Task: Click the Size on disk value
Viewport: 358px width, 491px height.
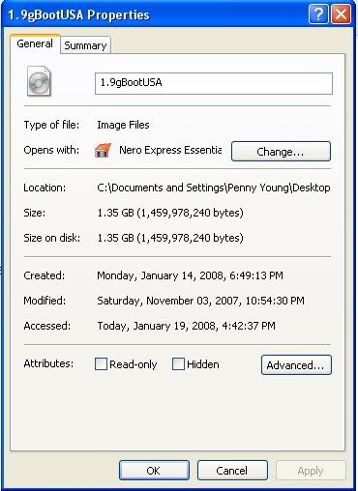Action: 170,238
